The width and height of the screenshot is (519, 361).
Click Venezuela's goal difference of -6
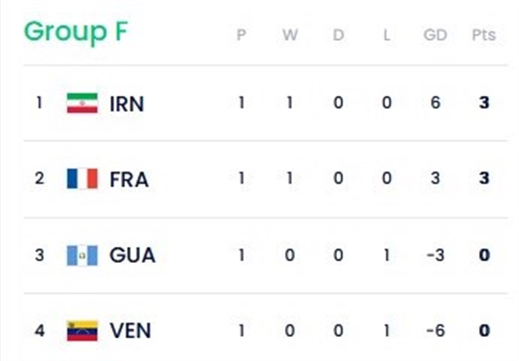pos(435,331)
